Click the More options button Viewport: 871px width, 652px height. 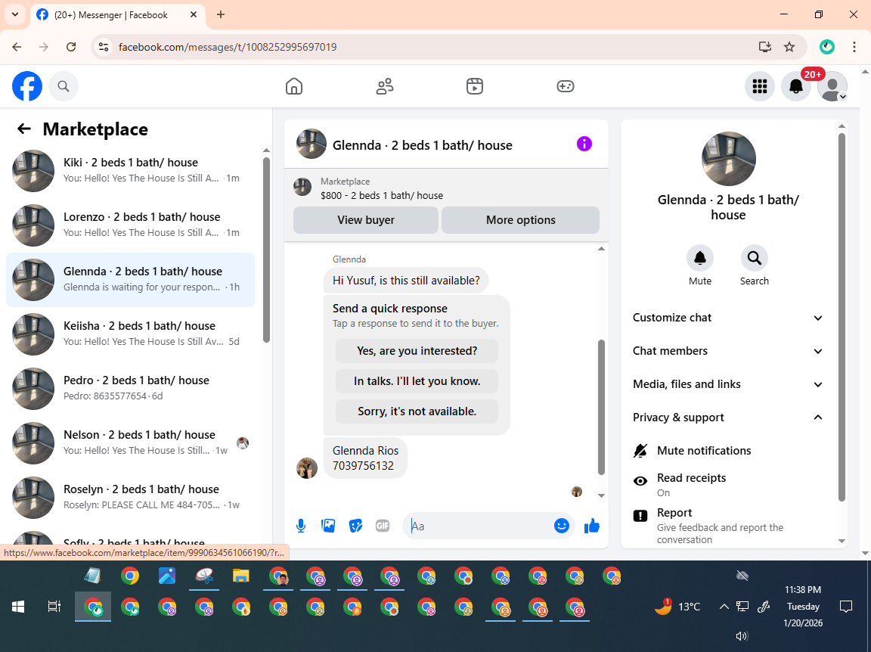coord(520,220)
